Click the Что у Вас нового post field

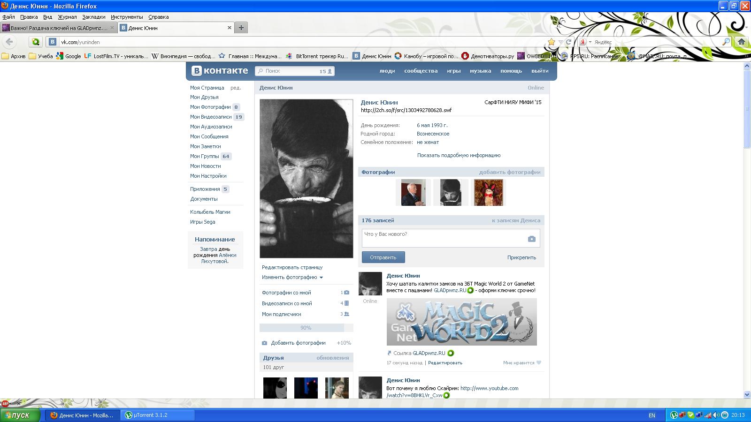point(451,238)
